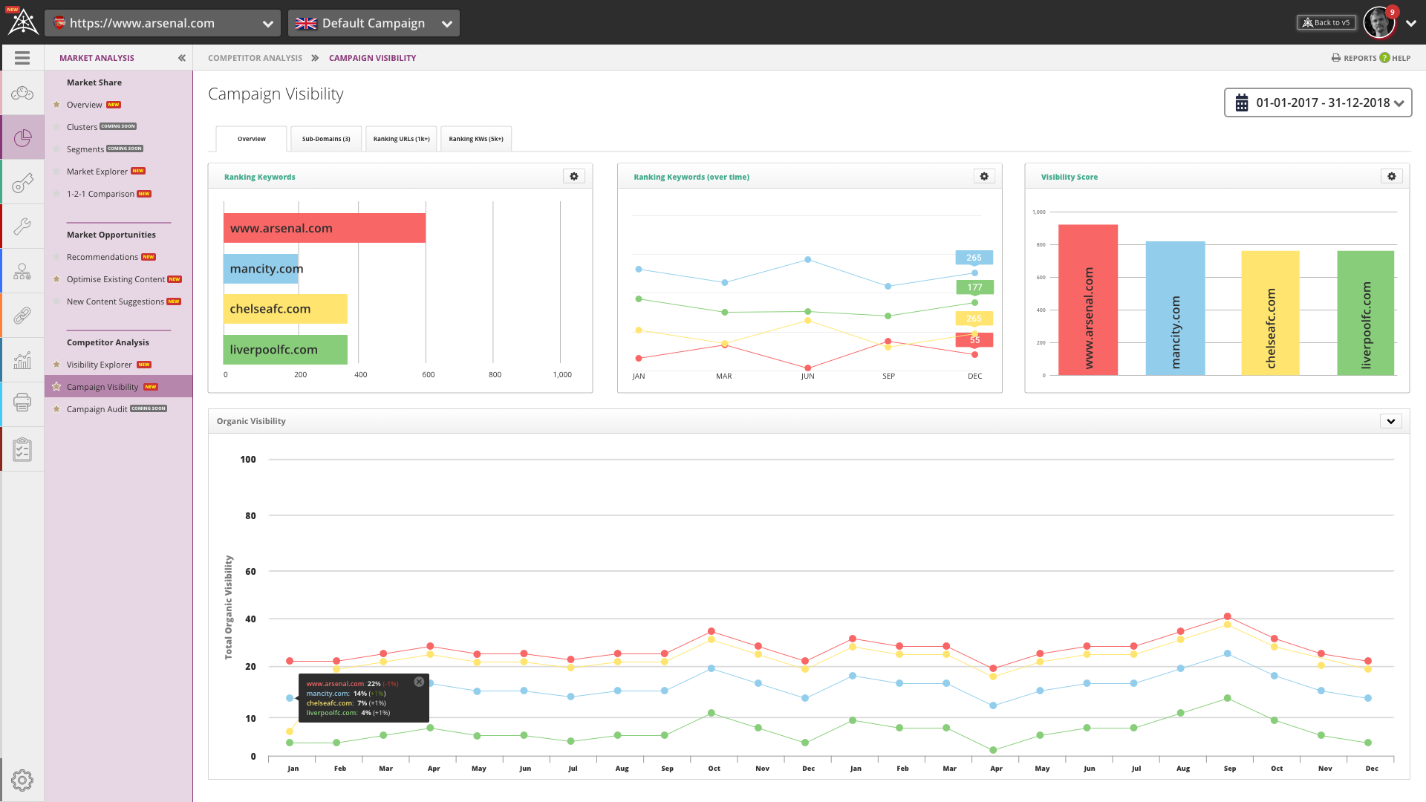Open the clipboard checklist icon in sidebar
Screen dimensions: 1426x802
pyautogui.click(x=22, y=449)
